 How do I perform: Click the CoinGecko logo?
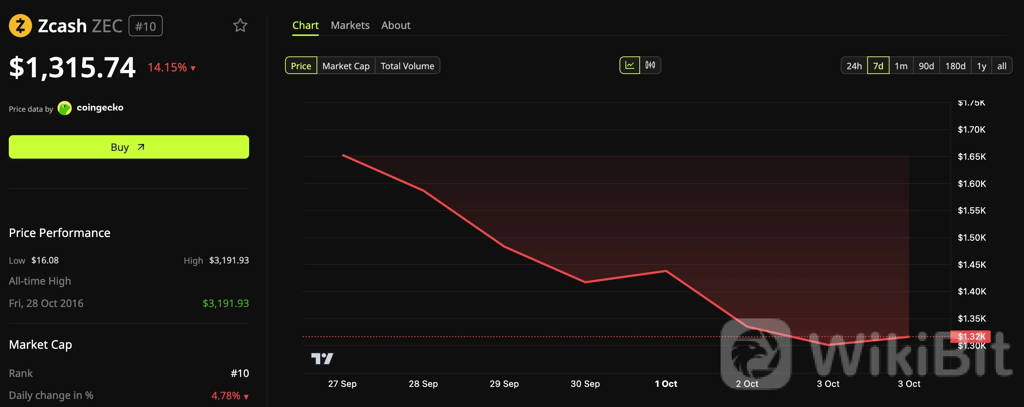pyautogui.click(x=90, y=108)
